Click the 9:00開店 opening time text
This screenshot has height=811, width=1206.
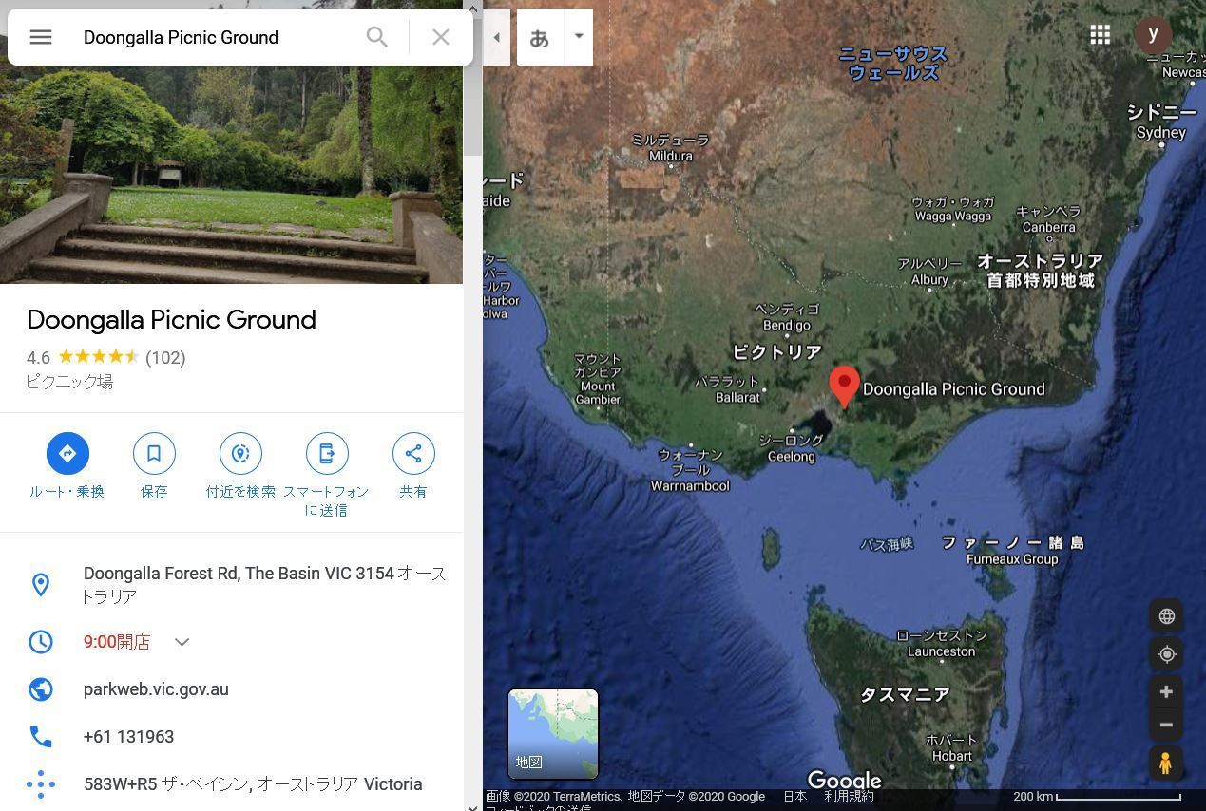[117, 642]
